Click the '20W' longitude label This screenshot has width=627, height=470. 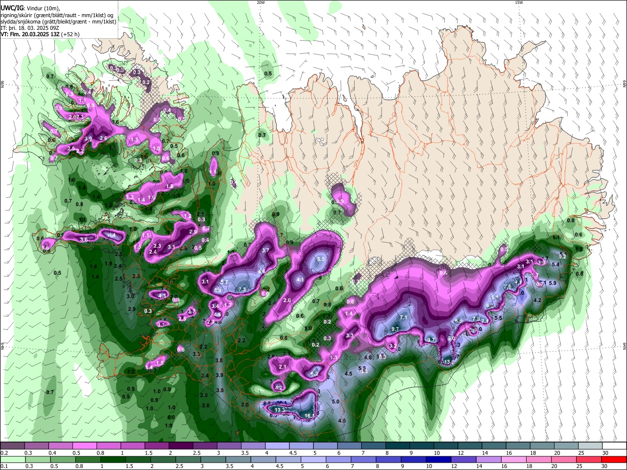coord(261,2)
